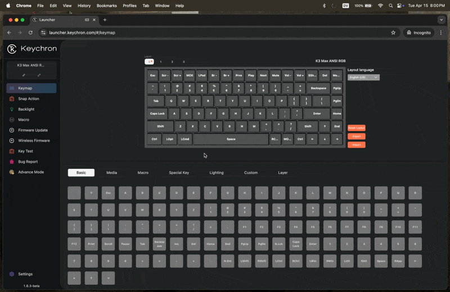450x292 pixels.
Task: Switch to Advance Mode
Action: point(30,172)
